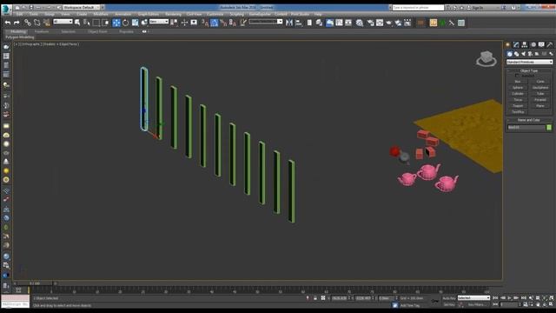
Task: Open the key filter Selected dropdown
Action: pos(473,298)
